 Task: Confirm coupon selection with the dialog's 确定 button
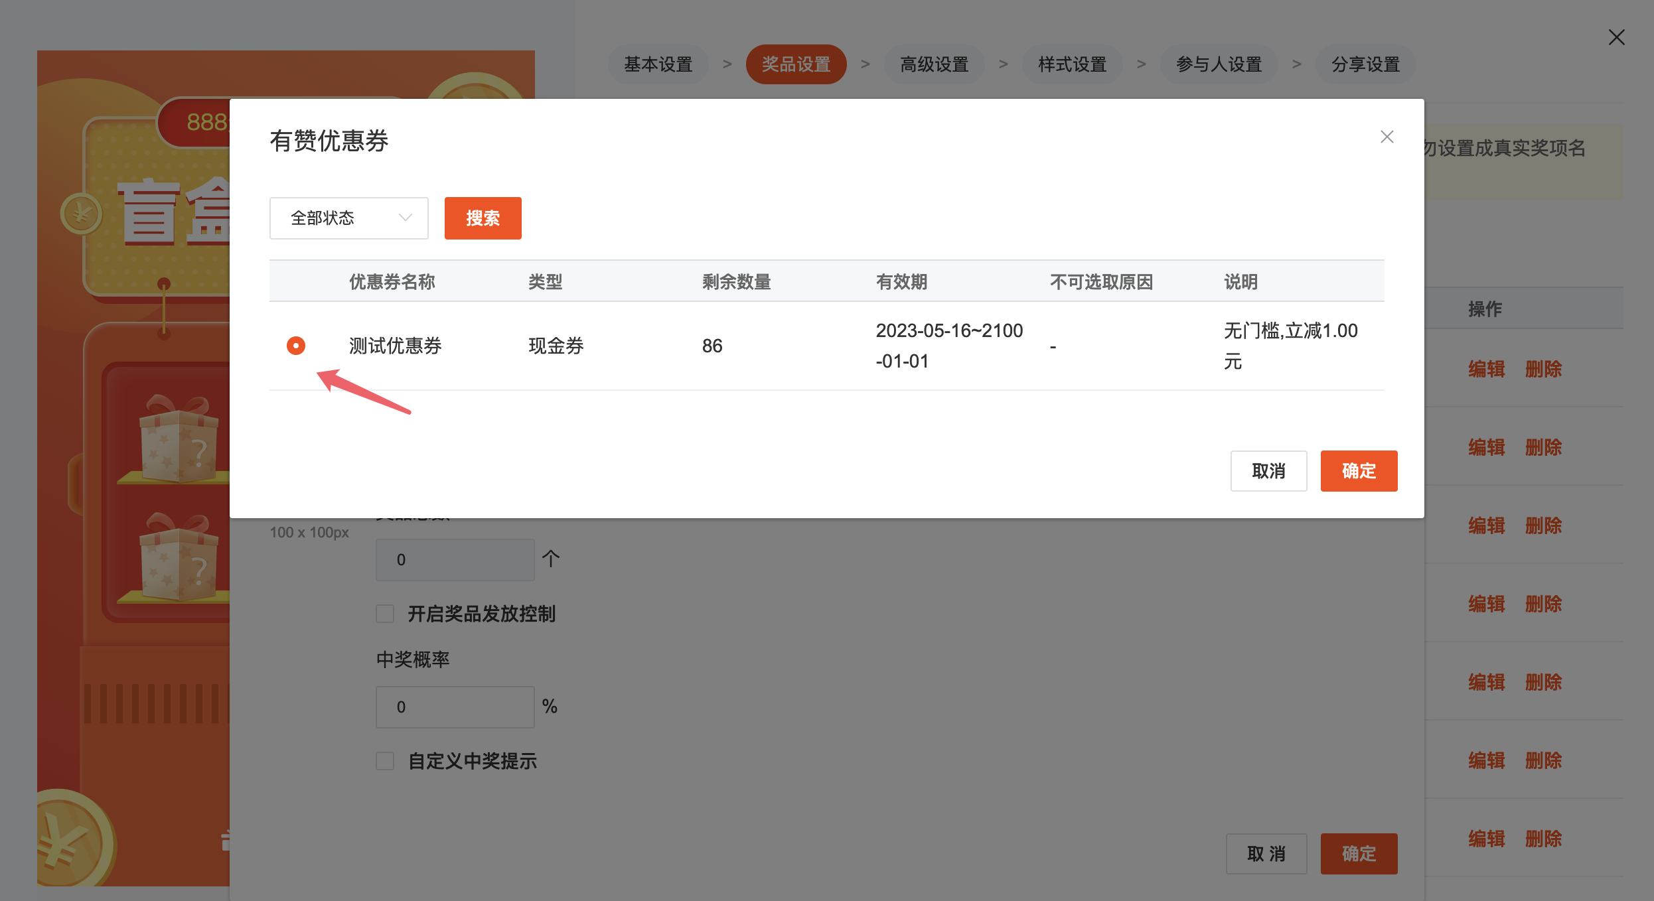[1359, 471]
